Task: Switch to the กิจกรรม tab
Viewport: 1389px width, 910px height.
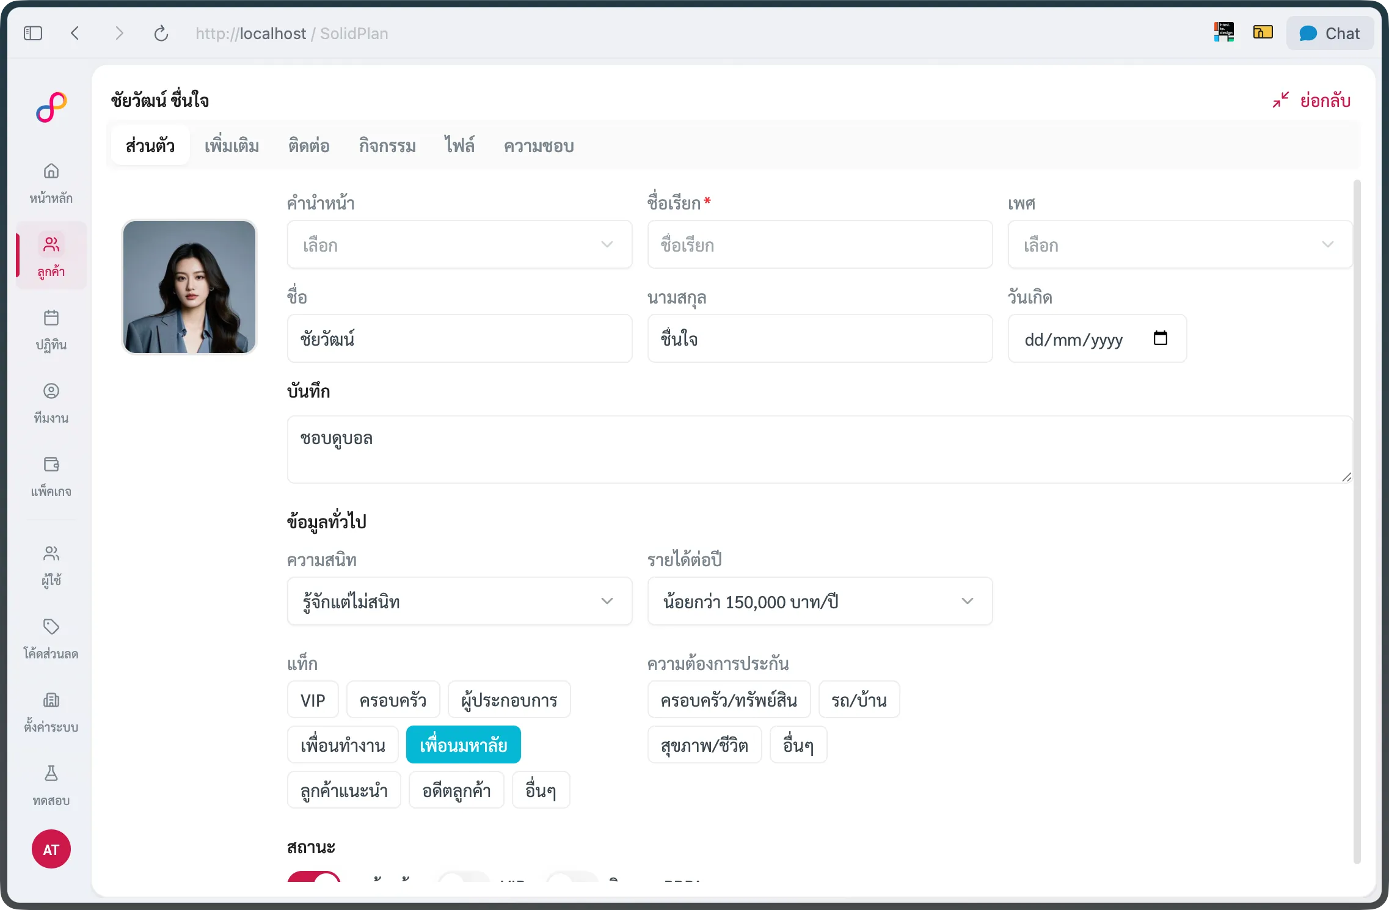Action: tap(387, 146)
